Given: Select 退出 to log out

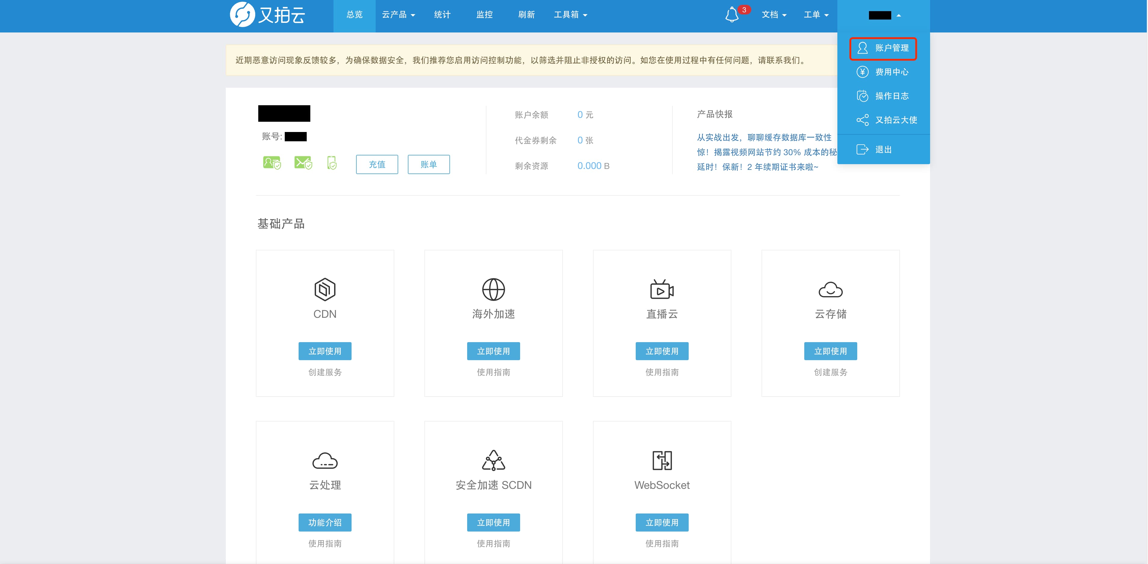Looking at the screenshot, I should pyautogui.click(x=874, y=149).
